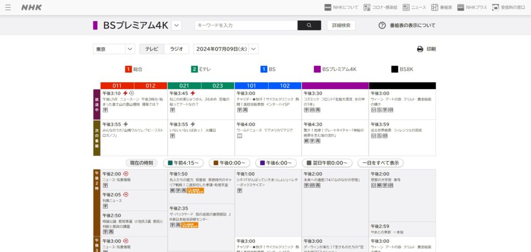Image resolution: width=531 pixels, height=252 pixels.
Task: Select sub-channel 021
Action: tap(184, 86)
